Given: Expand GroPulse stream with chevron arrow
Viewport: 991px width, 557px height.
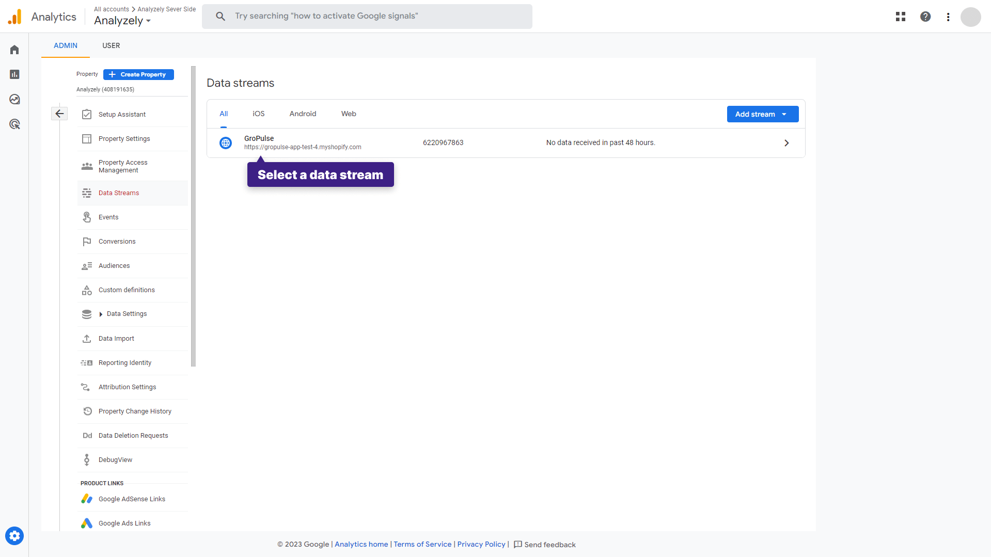Looking at the screenshot, I should click(786, 143).
